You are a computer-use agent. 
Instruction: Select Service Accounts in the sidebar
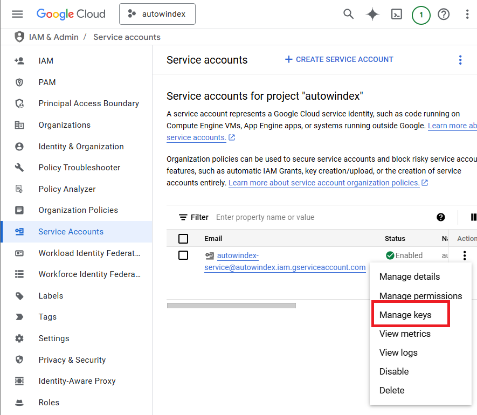pos(77,232)
